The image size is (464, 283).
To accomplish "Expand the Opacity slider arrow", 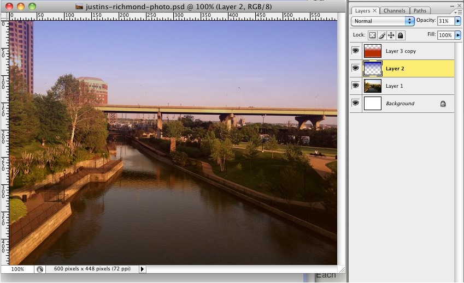I will tap(458, 21).
